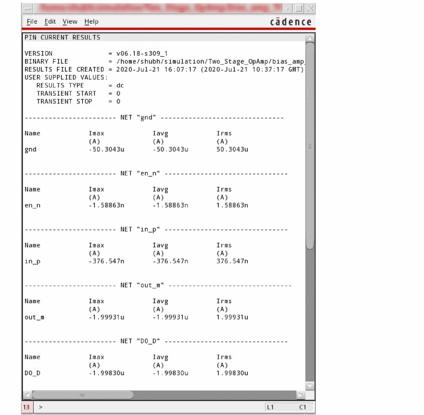
Task: Minimize the window using title bar dot button
Action: (x=287, y=9)
